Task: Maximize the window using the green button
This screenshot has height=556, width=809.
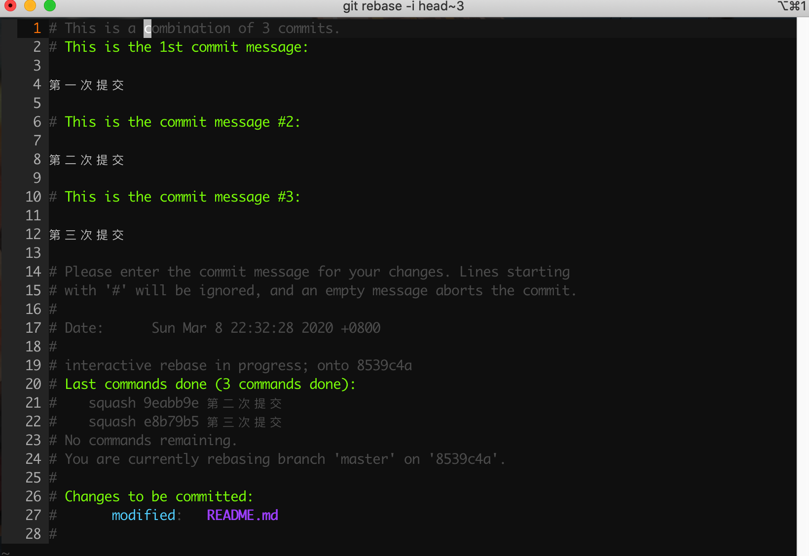Action: pos(50,6)
